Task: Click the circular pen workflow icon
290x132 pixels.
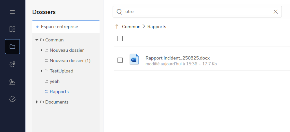Action: [x=12, y=64]
